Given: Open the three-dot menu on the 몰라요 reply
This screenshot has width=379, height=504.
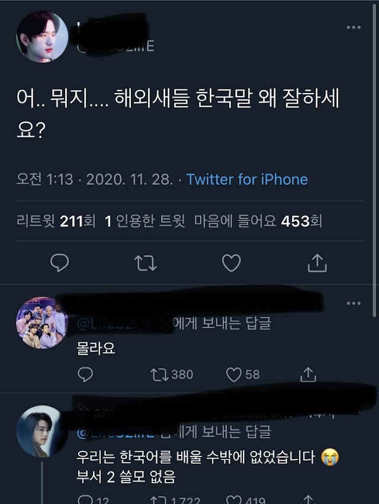Looking at the screenshot, I should coord(354,303).
